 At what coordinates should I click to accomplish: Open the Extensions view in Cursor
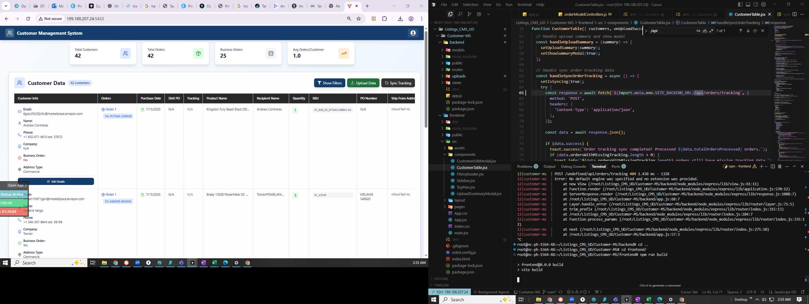[x=479, y=14]
